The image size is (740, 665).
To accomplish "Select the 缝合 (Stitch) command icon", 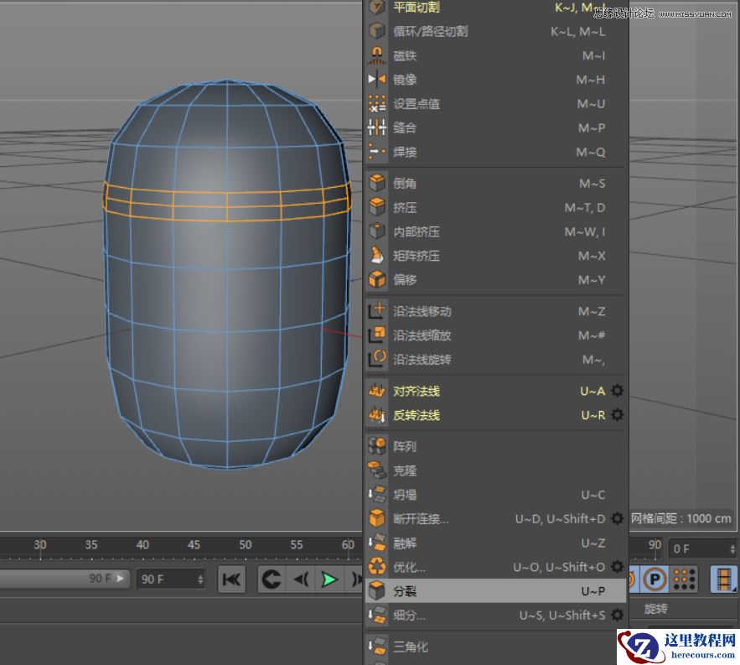I will click(x=377, y=127).
